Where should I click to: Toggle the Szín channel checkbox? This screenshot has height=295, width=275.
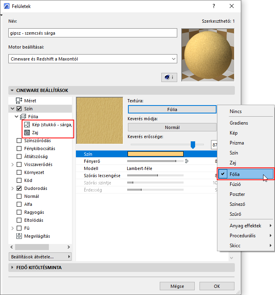point(19,109)
